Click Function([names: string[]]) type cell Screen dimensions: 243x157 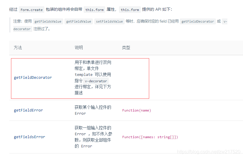(150, 137)
